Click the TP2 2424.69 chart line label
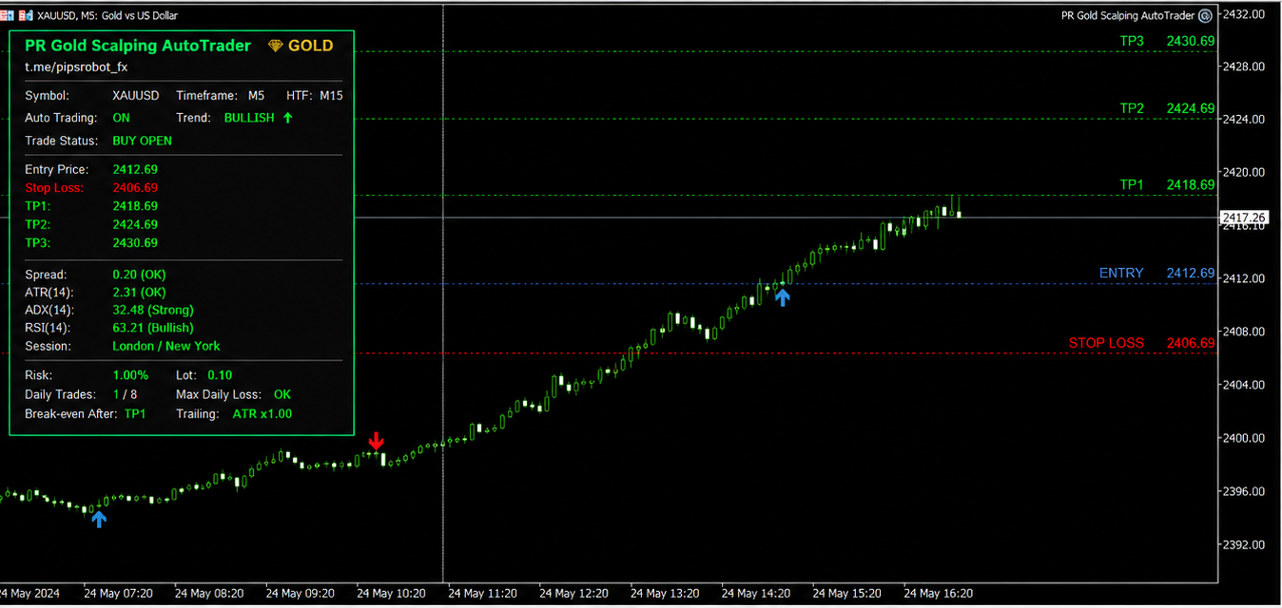The image size is (1282, 608). [x=1167, y=108]
